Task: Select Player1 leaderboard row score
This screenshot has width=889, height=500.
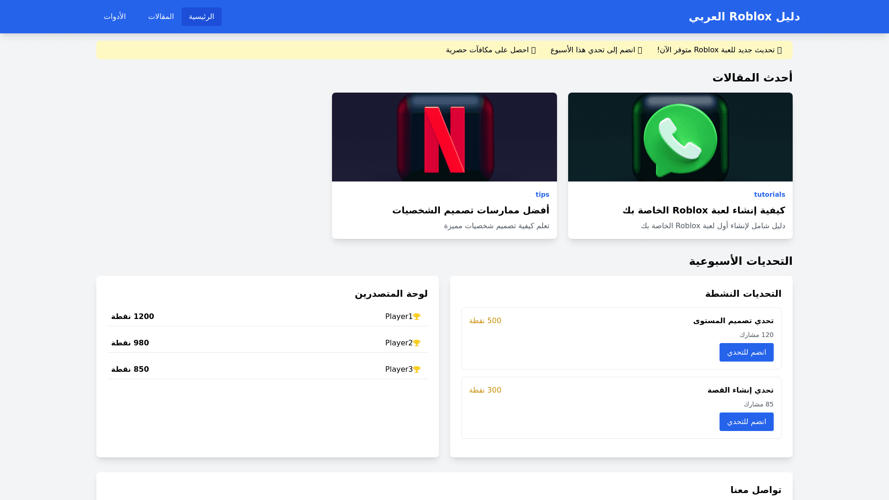Action: click(132, 317)
